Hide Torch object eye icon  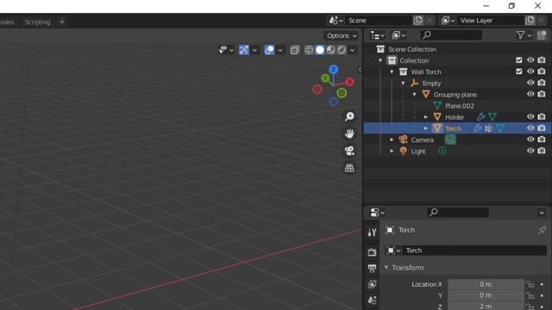(530, 128)
